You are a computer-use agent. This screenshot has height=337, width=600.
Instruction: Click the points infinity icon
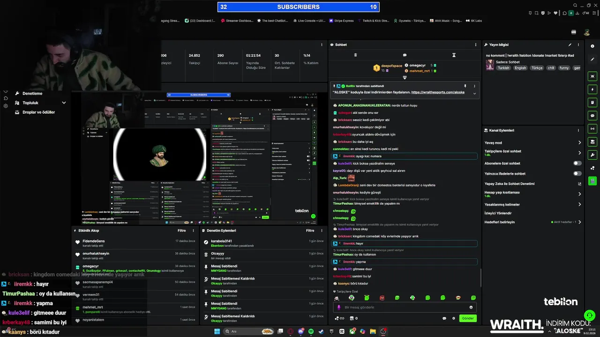point(339,318)
